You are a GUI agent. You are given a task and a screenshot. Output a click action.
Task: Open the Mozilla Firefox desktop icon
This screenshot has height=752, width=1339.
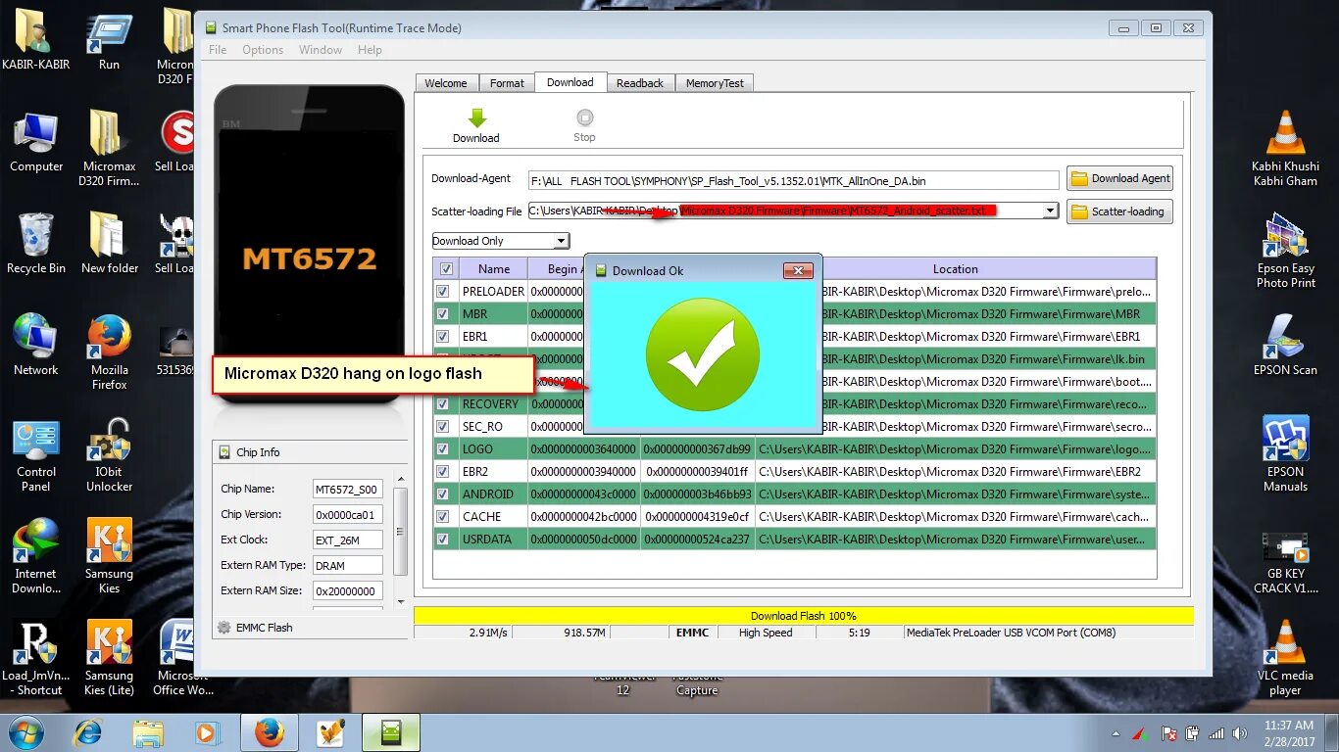click(109, 352)
